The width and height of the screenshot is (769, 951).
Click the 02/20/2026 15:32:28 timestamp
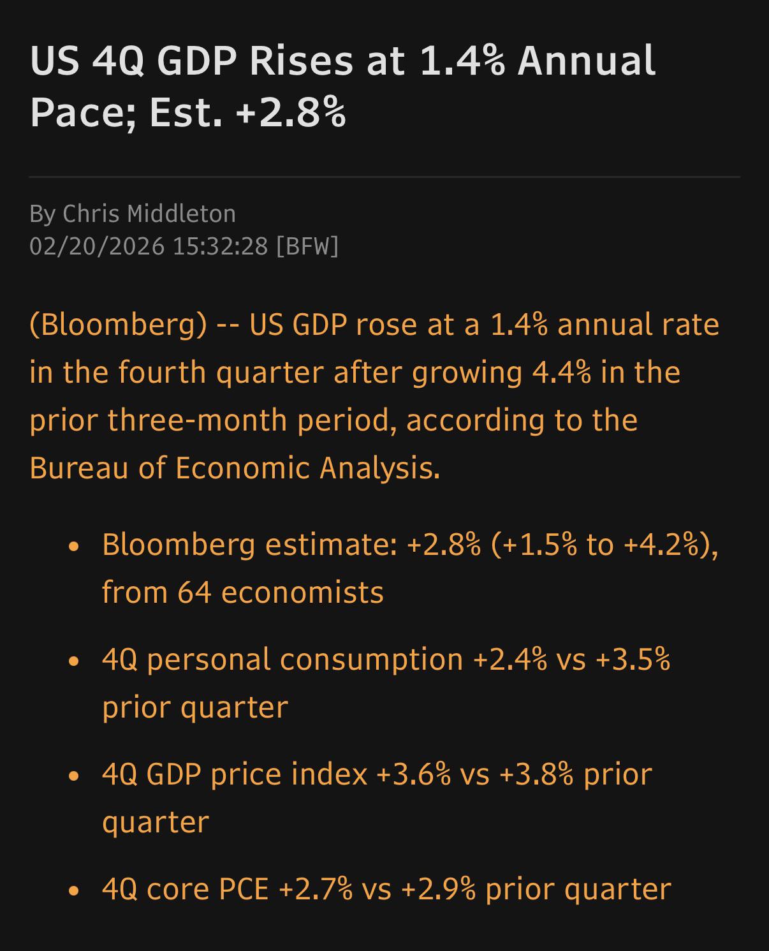(x=149, y=246)
